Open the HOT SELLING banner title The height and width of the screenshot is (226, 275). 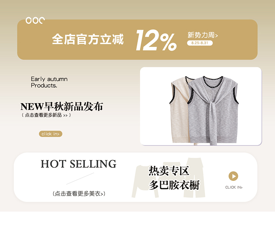click(78, 164)
